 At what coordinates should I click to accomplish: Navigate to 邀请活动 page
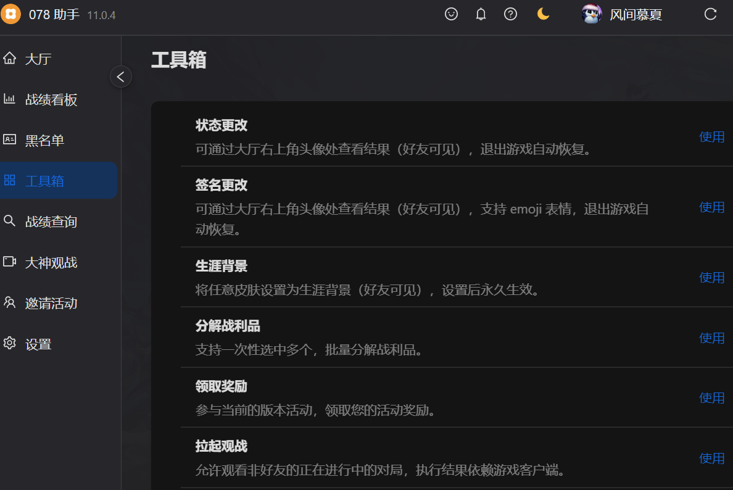point(51,303)
